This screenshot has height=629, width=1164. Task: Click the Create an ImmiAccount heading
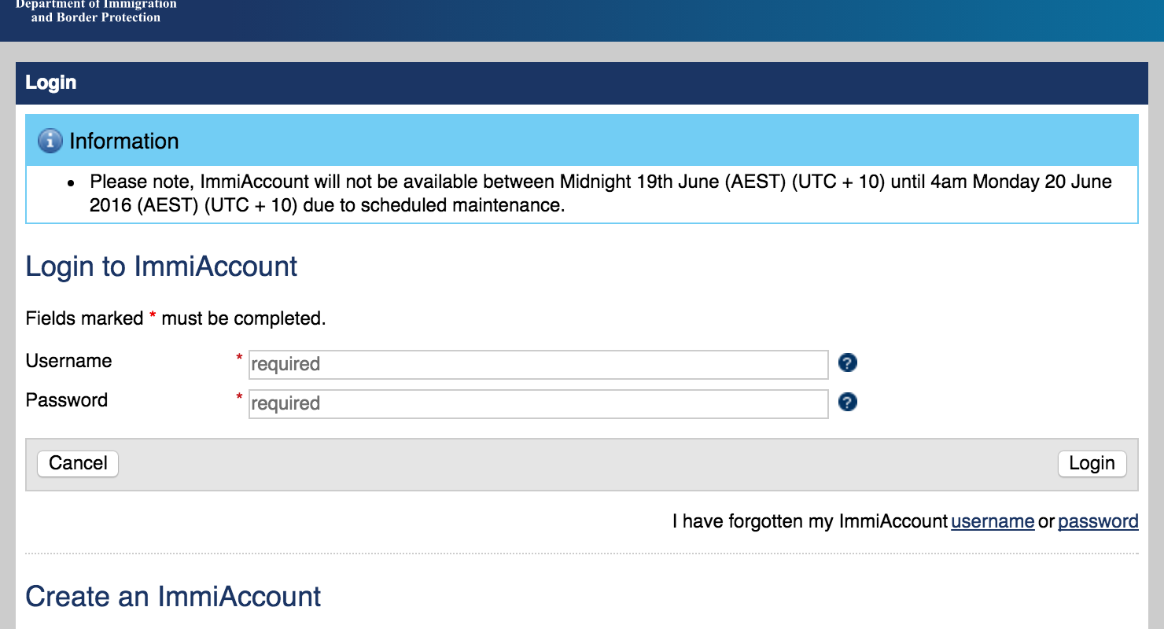[173, 597]
